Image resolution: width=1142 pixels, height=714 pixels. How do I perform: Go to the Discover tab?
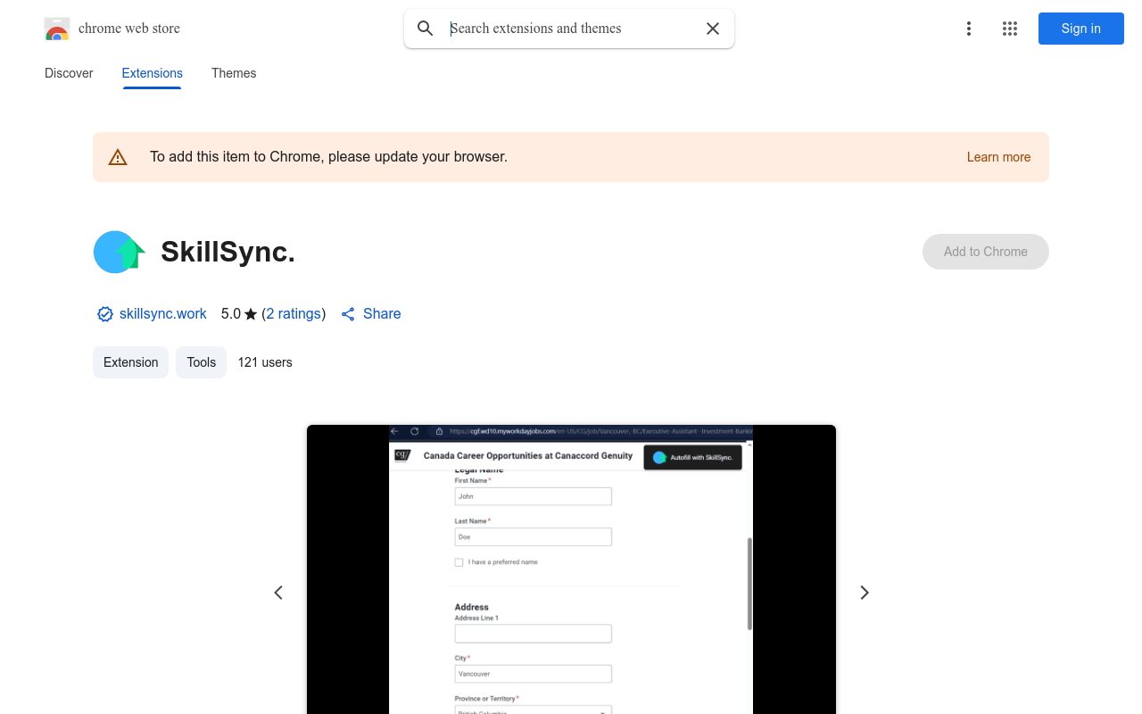click(x=69, y=73)
